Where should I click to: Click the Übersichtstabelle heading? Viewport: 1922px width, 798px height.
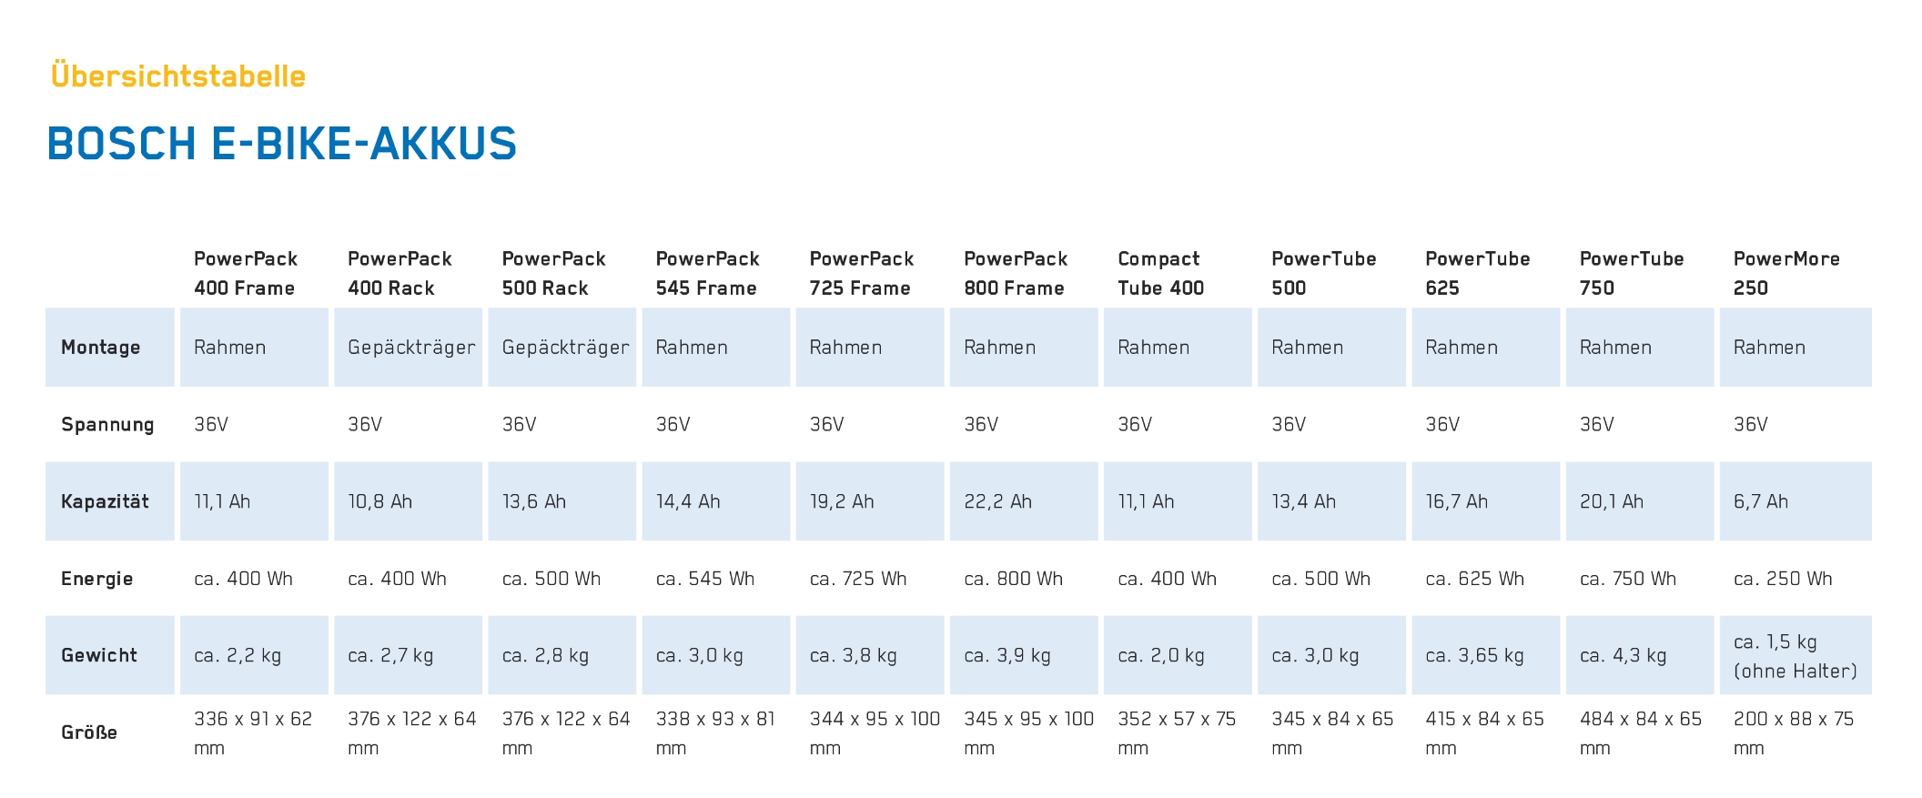click(178, 76)
